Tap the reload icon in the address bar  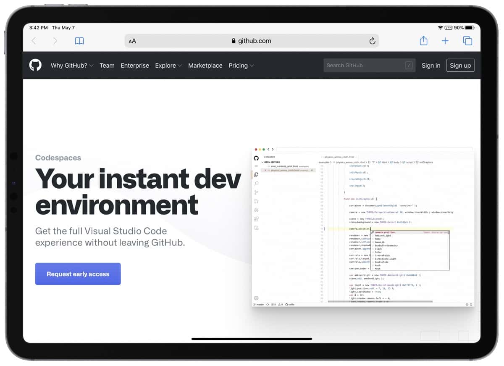(372, 41)
